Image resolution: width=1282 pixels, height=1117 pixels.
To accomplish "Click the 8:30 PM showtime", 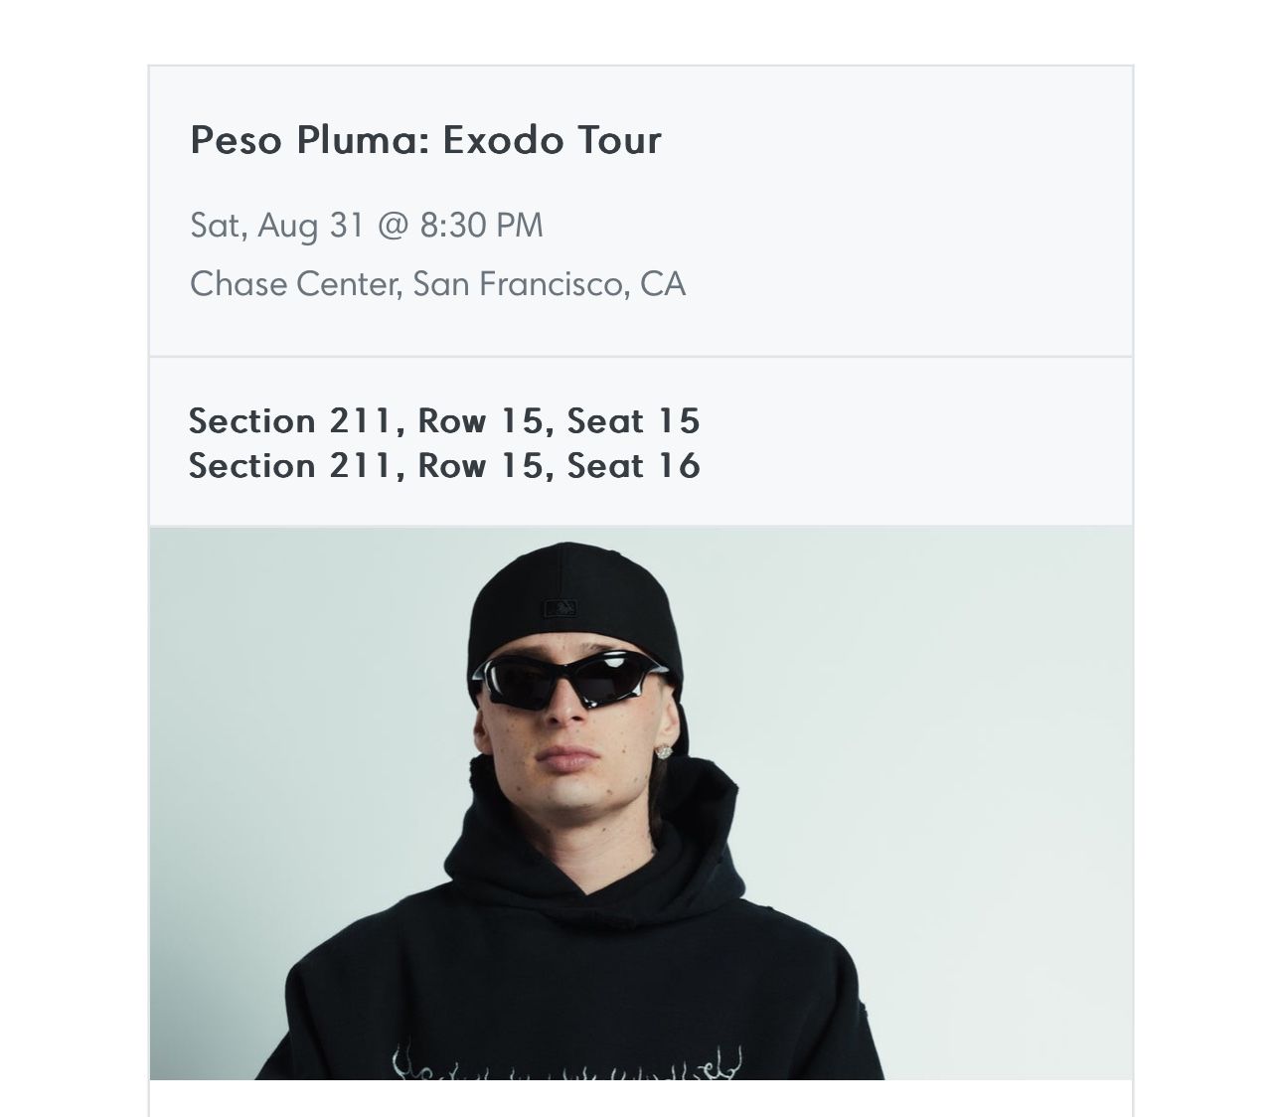I will point(481,226).
